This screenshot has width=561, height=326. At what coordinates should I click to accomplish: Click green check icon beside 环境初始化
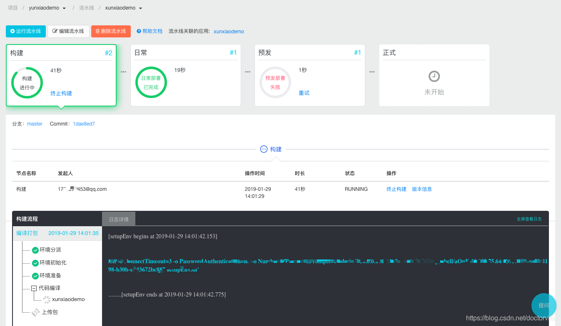click(x=35, y=263)
